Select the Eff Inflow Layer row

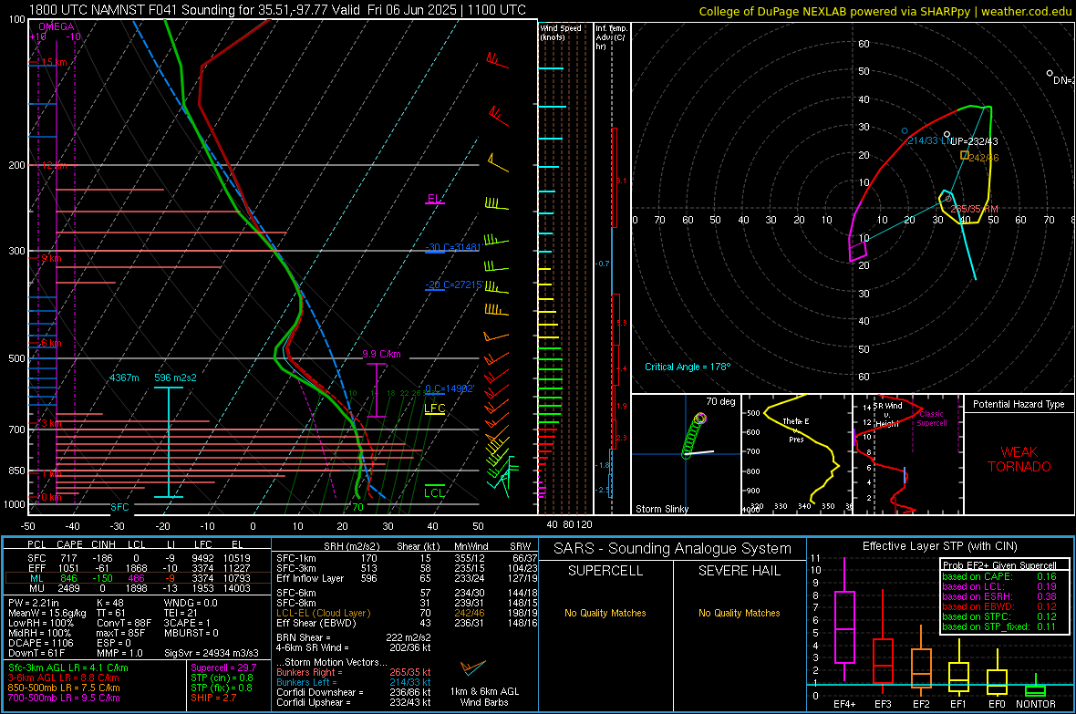click(407, 578)
